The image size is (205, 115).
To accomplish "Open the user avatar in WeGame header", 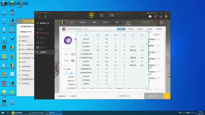I will click(150, 17).
